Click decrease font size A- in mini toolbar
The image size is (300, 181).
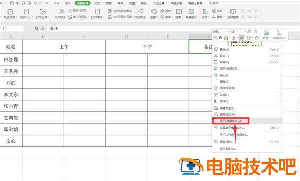click(x=256, y=31)
